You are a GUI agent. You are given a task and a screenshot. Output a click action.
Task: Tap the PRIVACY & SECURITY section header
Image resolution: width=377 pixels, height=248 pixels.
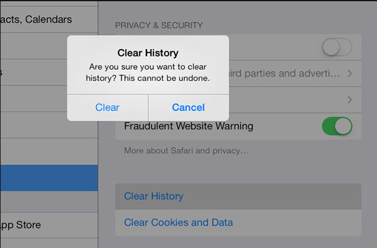pyautogui.click(x=159, y=25)
